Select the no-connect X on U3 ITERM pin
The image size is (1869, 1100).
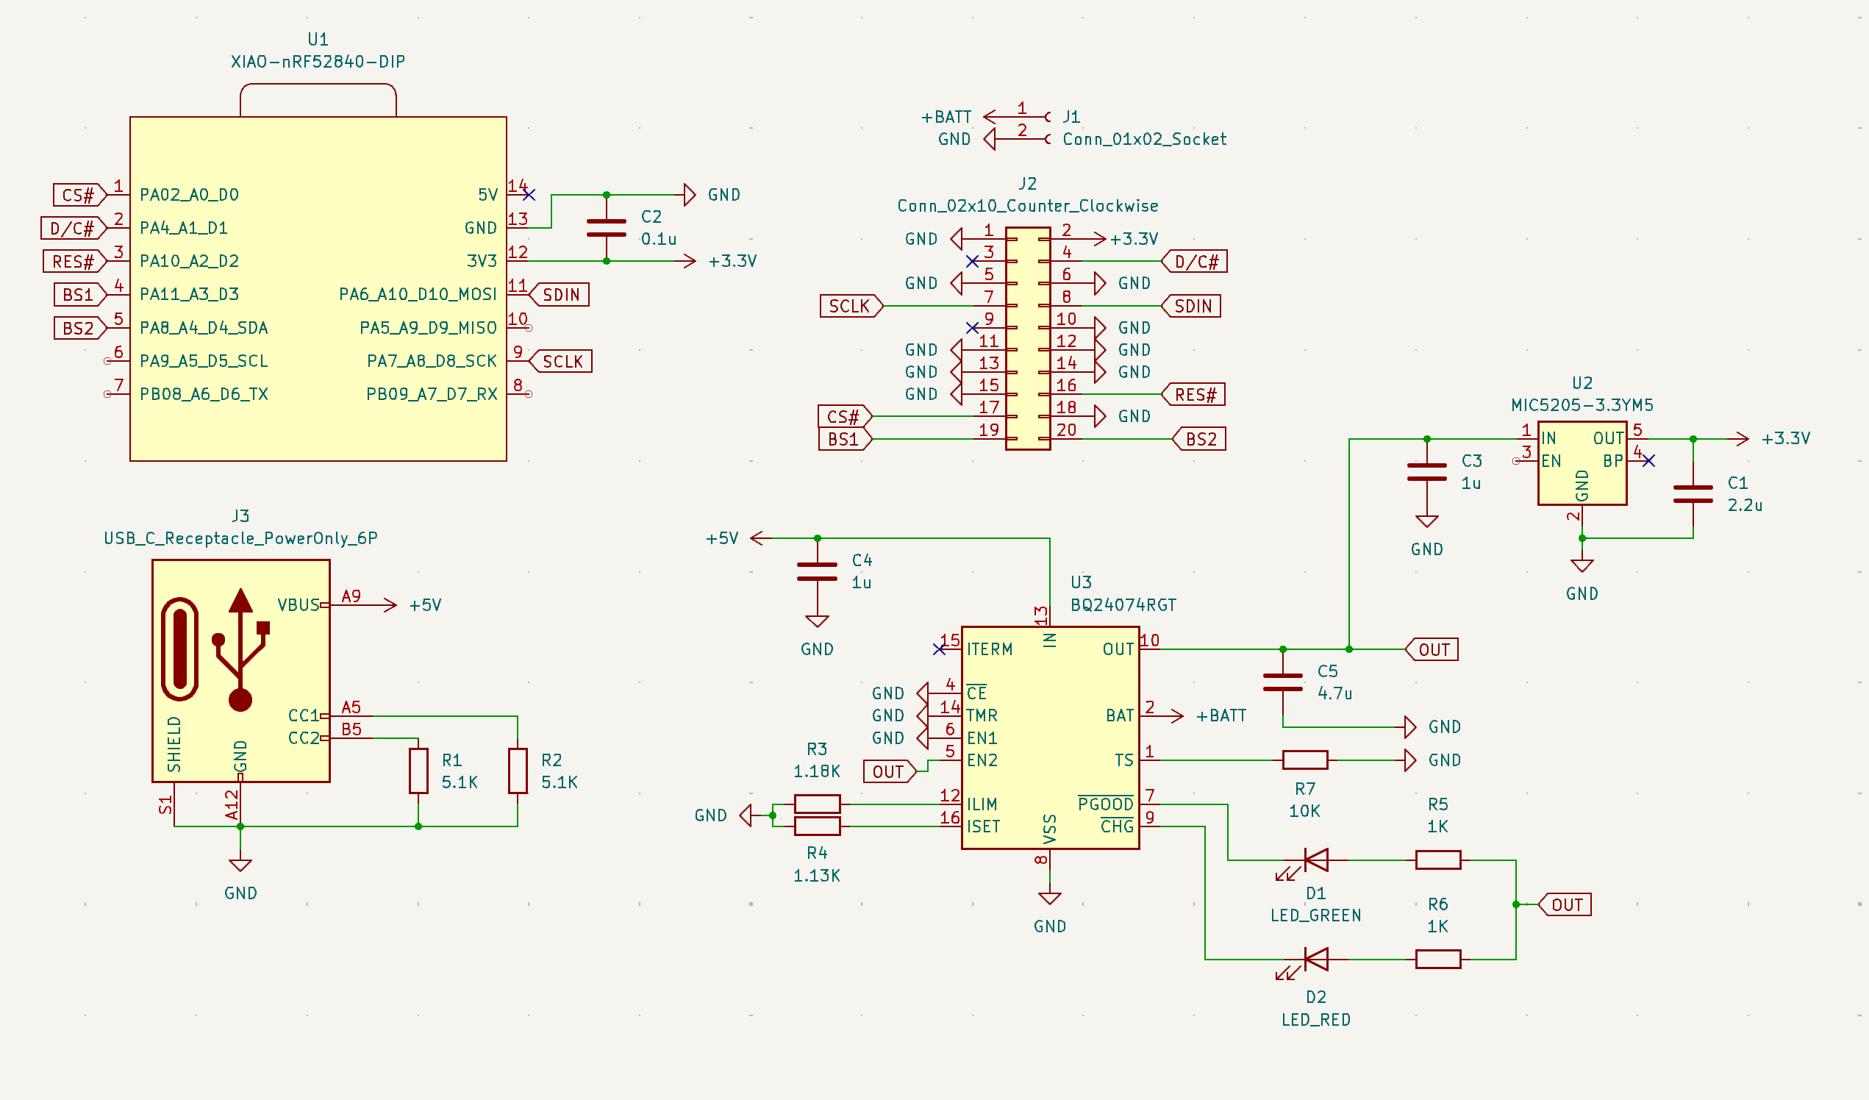pos(939,649)
